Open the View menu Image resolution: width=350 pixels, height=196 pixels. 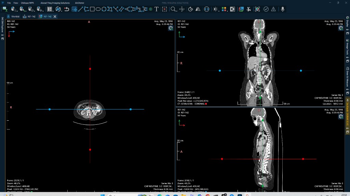pos(16,3)
